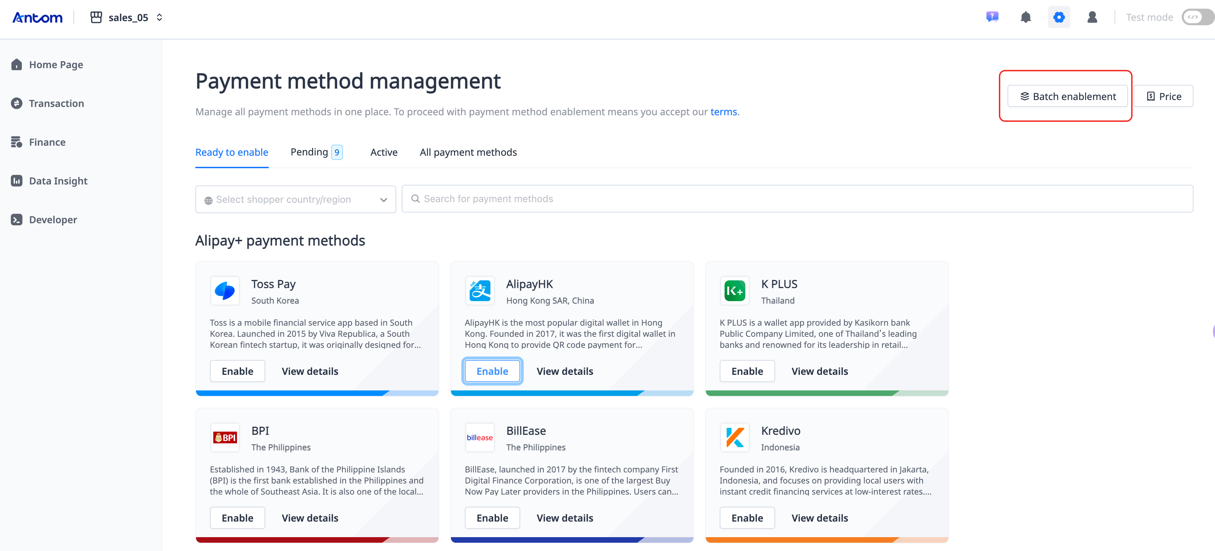1215x551 pixels.
Task: Open the All payment methods tab
Action: pos(468,152)
